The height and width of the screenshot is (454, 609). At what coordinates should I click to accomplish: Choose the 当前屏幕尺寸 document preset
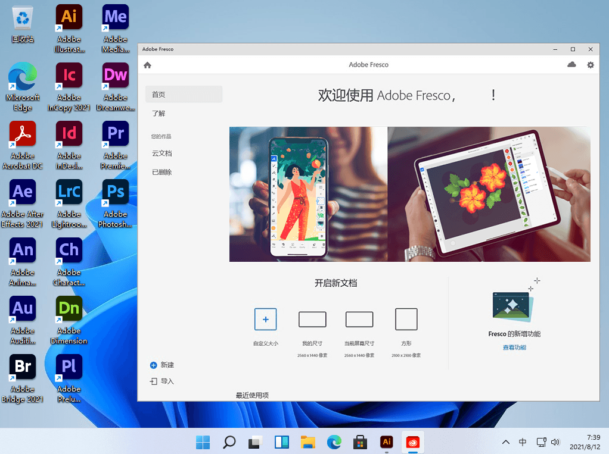click(x=359, y=319)
